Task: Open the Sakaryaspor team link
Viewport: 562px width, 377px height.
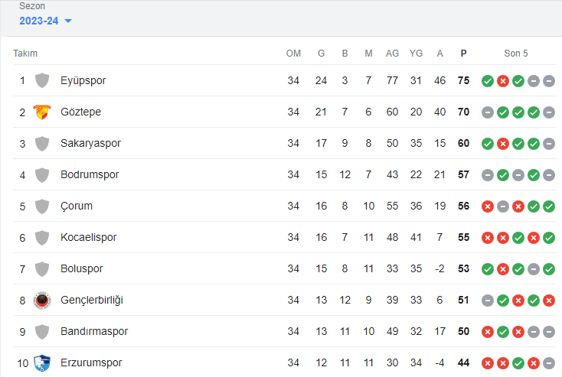Action: (90, 143)
